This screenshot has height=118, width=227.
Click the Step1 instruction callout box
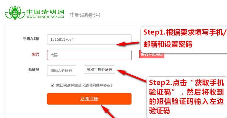click(x=184, y=40)
